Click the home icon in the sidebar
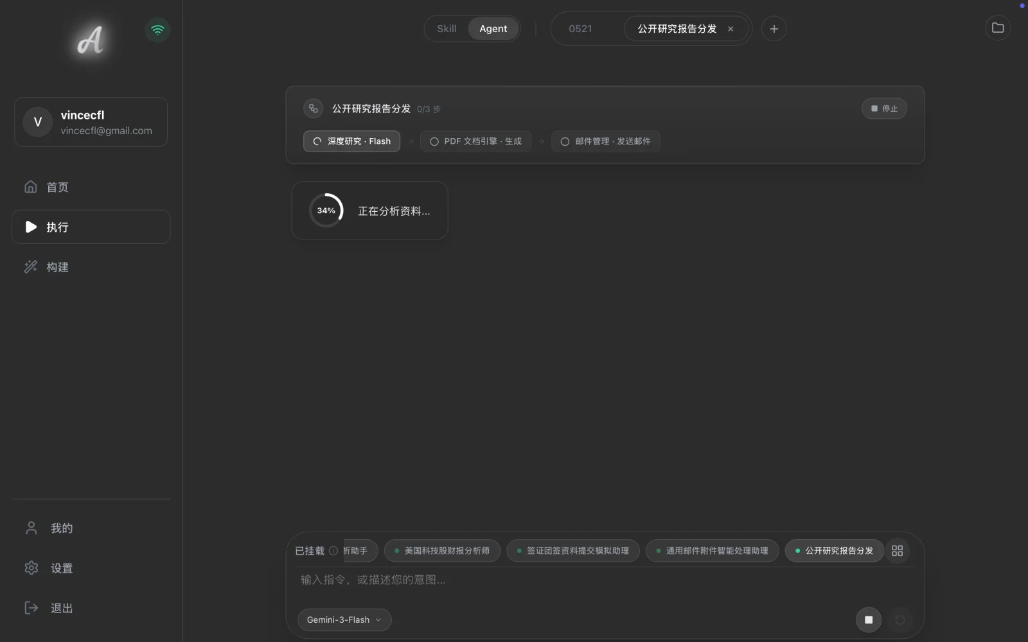The height and width of the screenshot is (642, 1028). [31, 187]
